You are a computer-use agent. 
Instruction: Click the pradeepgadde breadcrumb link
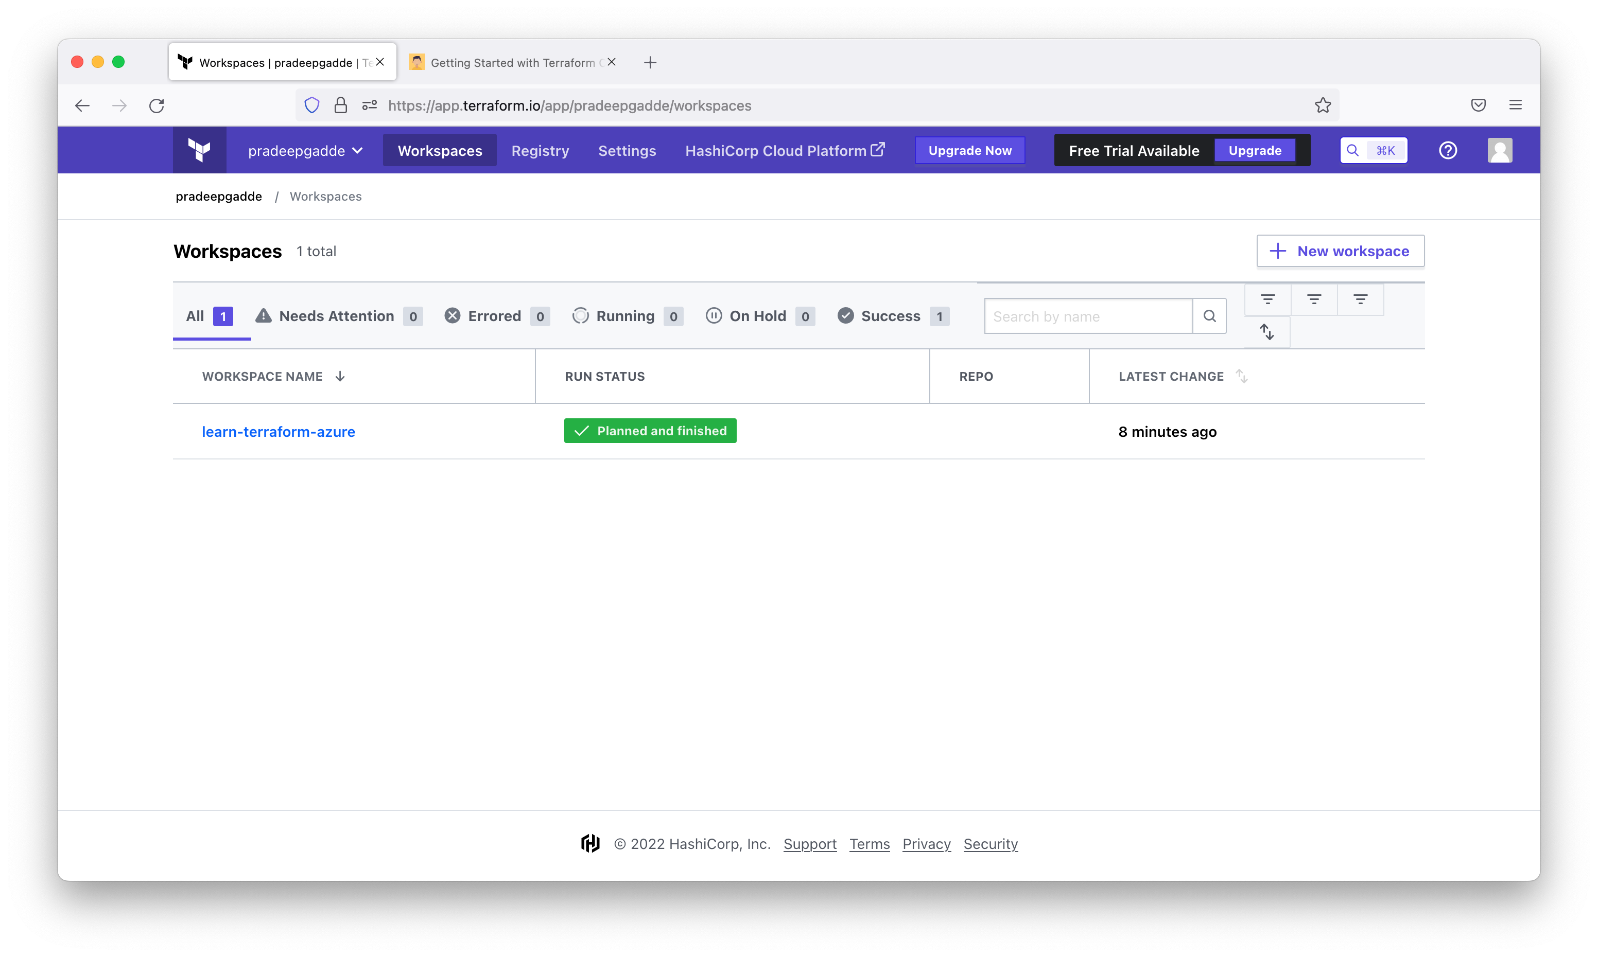219,196
